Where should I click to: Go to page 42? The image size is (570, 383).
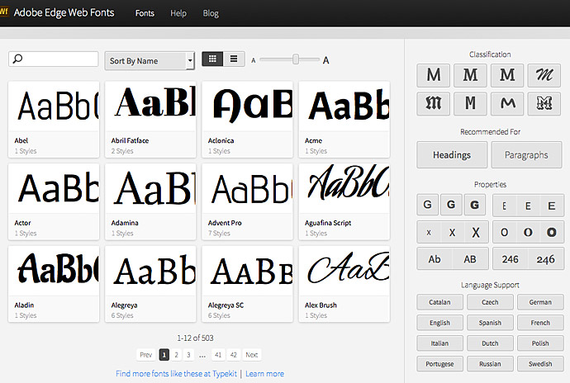[x=234, y=355]
